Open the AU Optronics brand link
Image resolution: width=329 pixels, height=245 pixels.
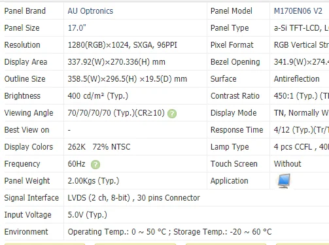coord(90,11)
